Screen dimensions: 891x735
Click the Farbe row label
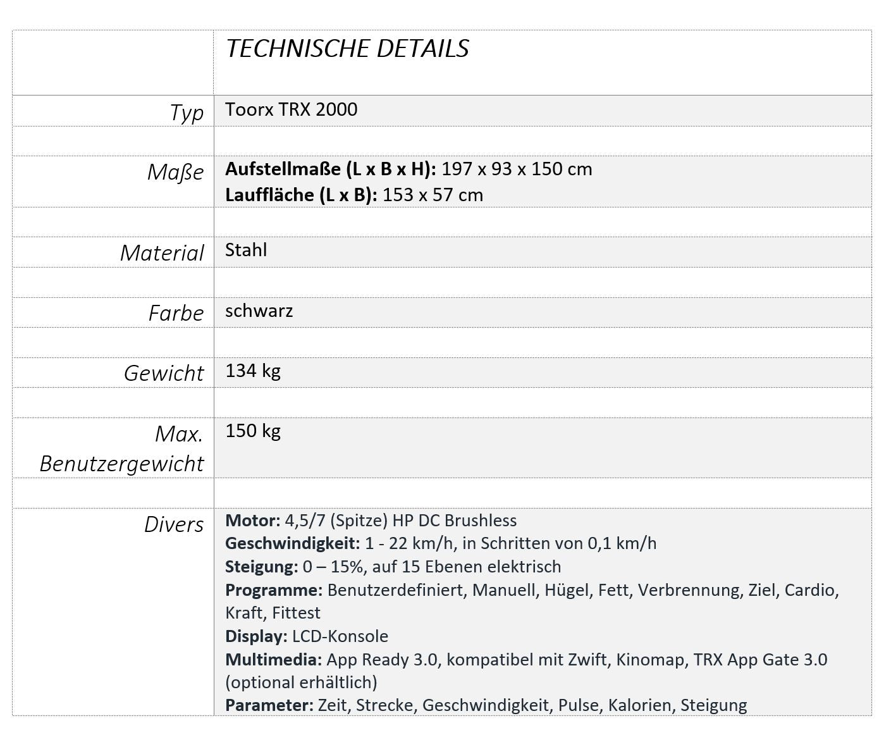(176, 313)
